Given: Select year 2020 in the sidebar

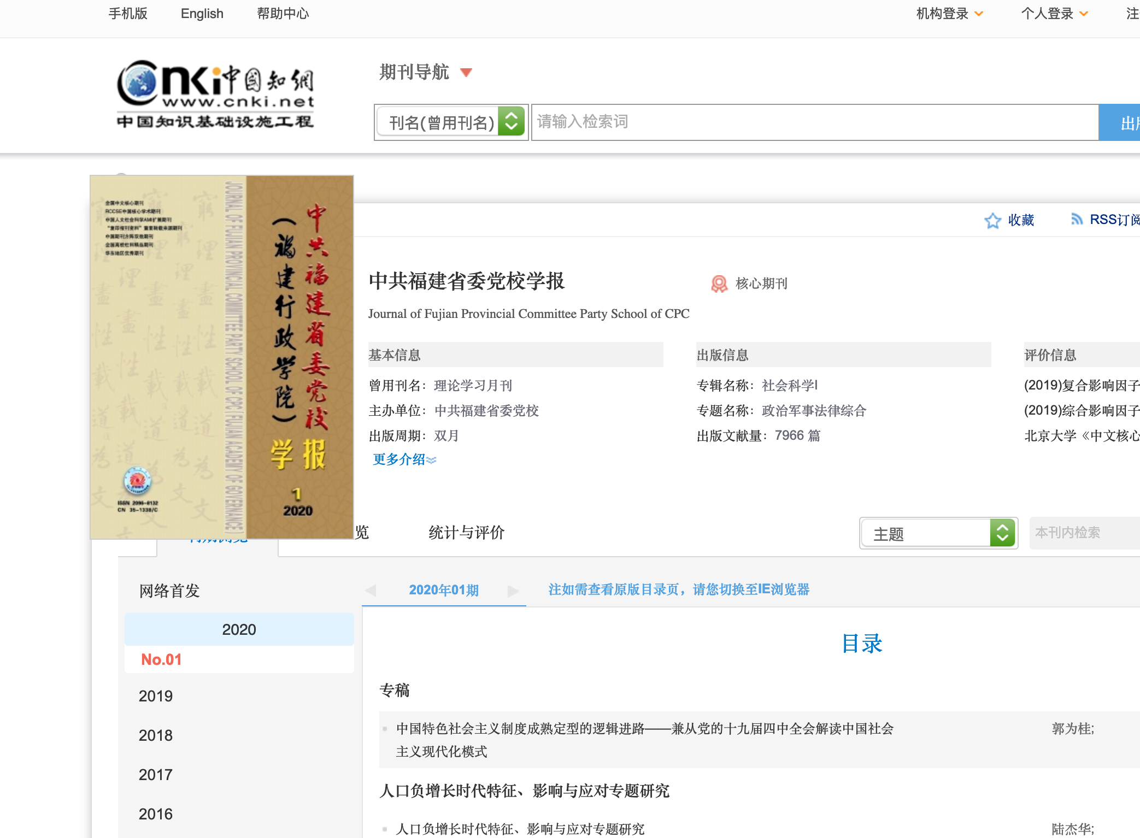Looking at the screenshot, I should click(239, 629).
